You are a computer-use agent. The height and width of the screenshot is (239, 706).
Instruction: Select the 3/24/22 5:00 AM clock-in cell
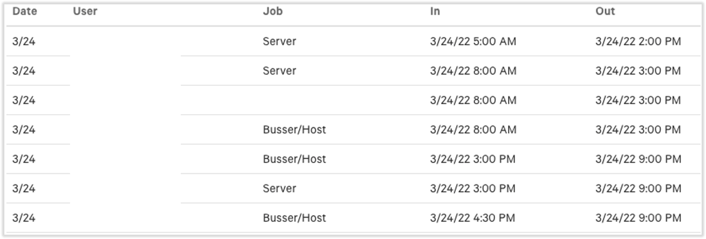(473, 42)
